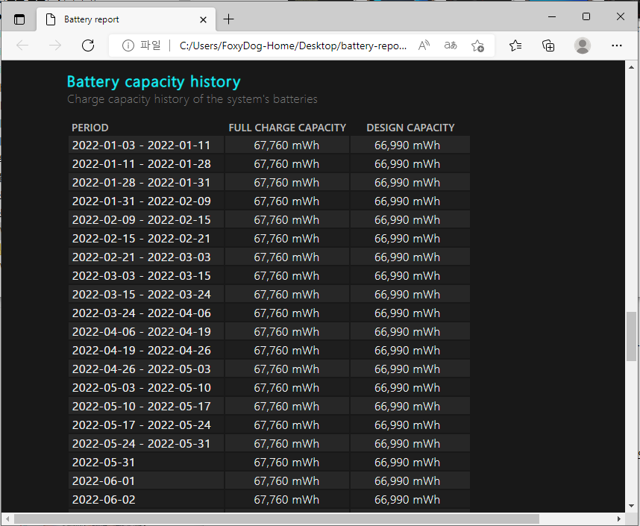The height and width of the screenshot is (526, 640).
Task: Click the Charge capacity history subtitle
Action: click(x=192, y=99)
